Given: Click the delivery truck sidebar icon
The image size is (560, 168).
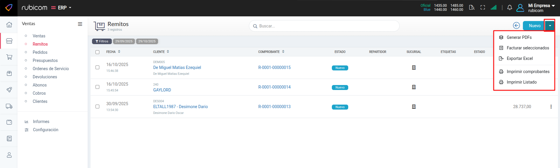Looking at the screenshot, I should click(x=9, y=106).
